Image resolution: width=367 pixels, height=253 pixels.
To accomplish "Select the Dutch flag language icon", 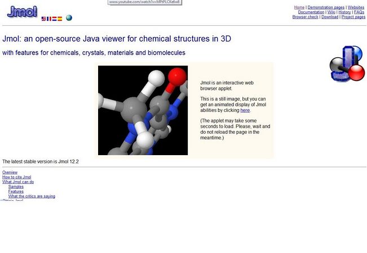I will click(x=54, y=19).
